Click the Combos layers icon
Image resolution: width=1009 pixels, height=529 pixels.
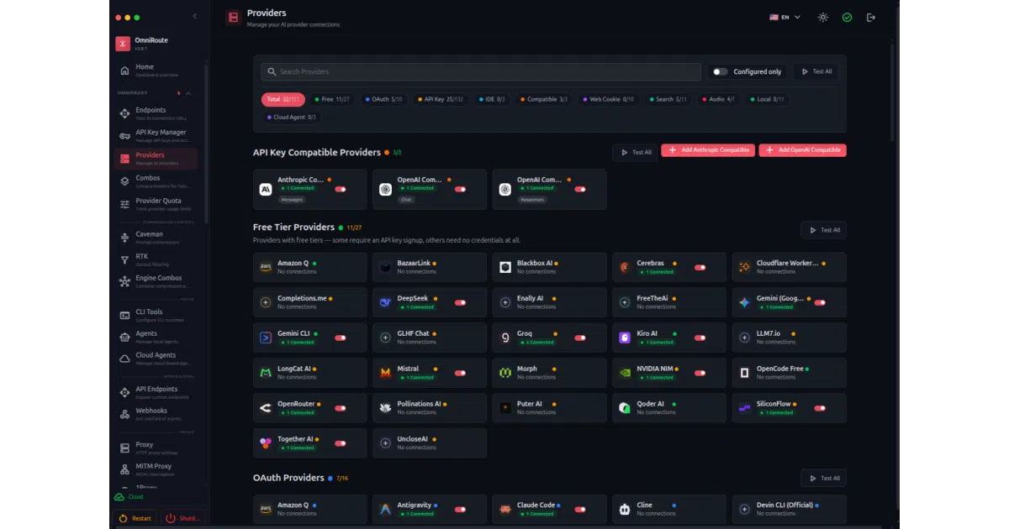[124, 181]
